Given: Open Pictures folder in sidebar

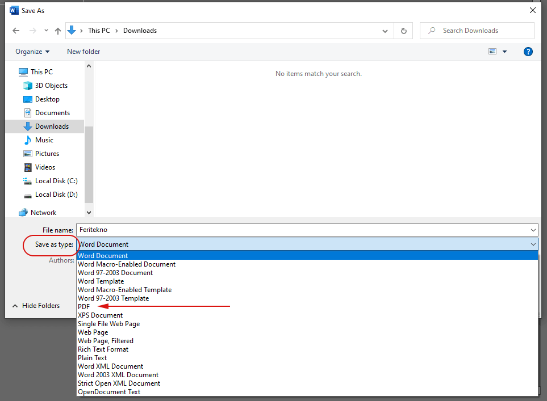Looking at the screenshot, I should click(x=47, y=153).
